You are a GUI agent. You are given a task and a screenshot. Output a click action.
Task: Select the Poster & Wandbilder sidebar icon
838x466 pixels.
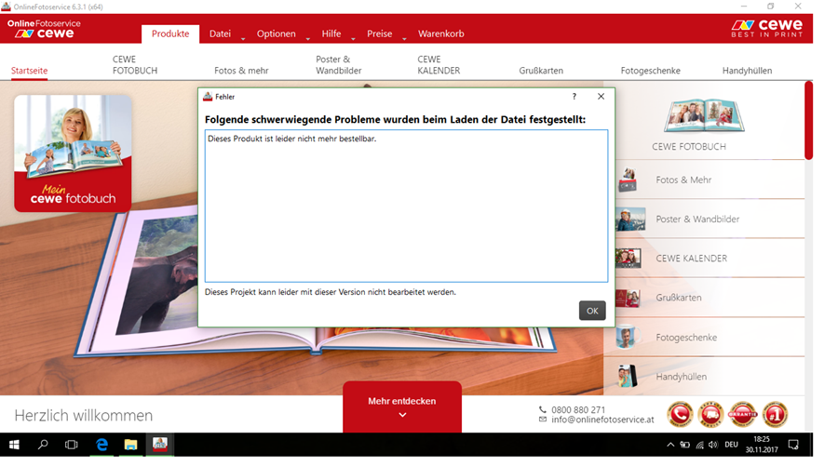click(x=629, y=220)
